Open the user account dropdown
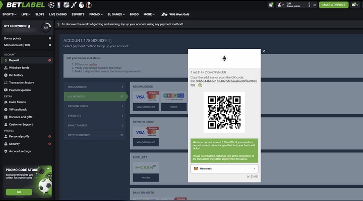 (281, 5)
